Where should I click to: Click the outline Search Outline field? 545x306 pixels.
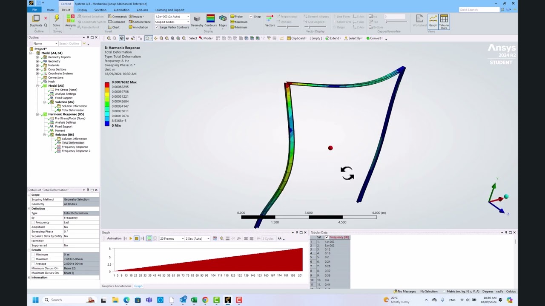pos(71,43)
